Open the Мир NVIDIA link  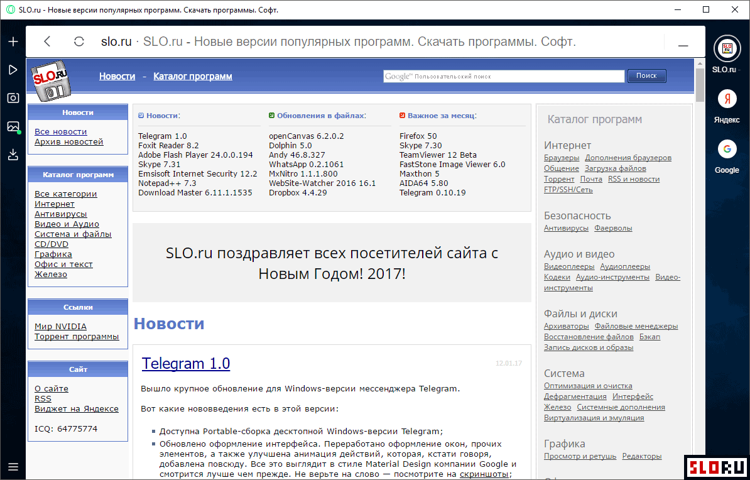tap(61, 326)
